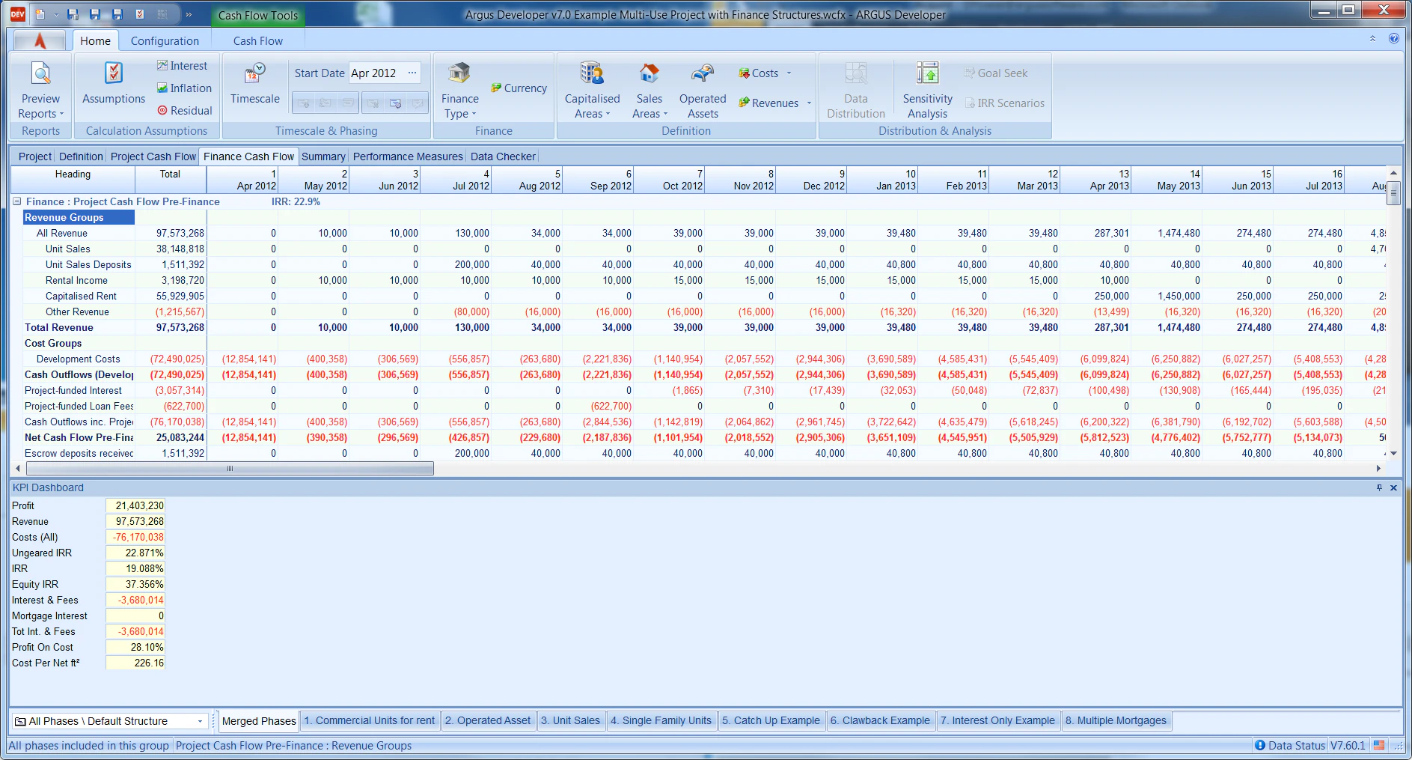Open Residual calculation assumptions
1412x760 pixels.
[x=185, y=110]
